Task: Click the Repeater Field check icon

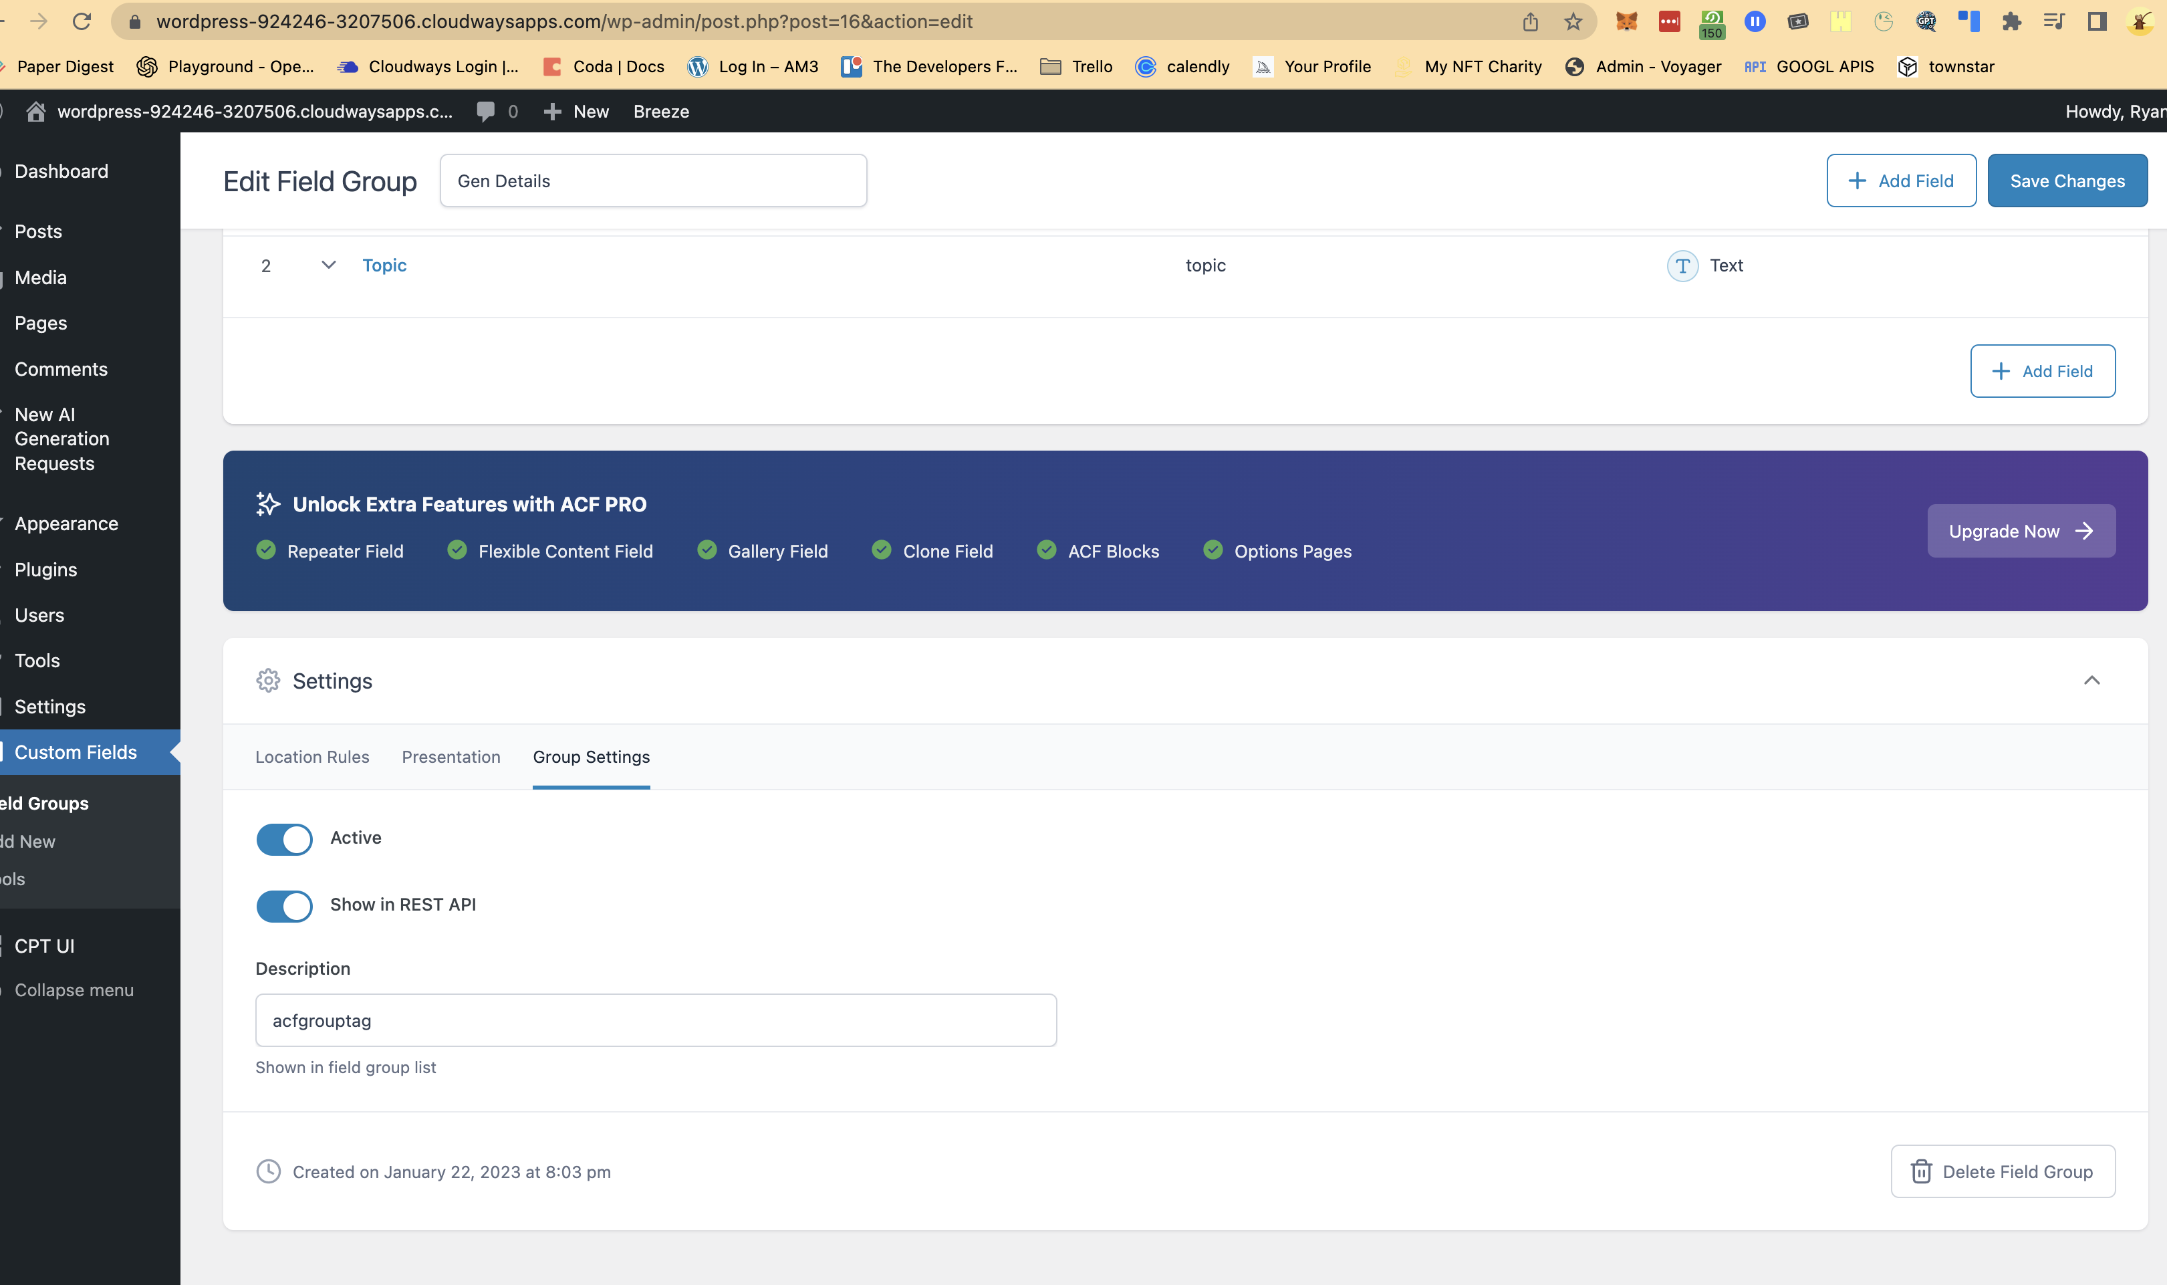Action: pos(267,551)
